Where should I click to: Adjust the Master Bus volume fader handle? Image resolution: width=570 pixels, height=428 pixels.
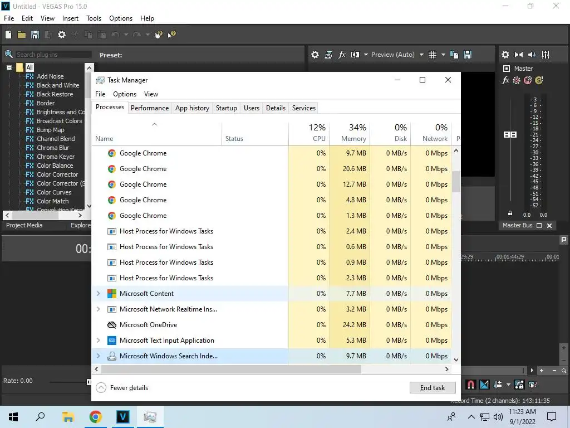pyautogui.click(x=510, y=135)
